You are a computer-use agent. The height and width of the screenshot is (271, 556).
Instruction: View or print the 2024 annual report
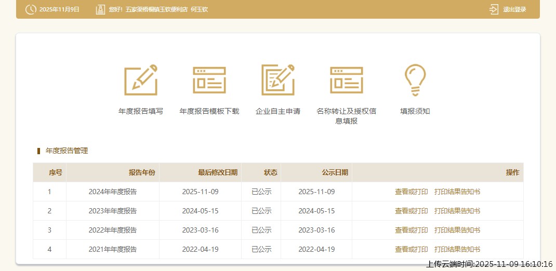click(411, 192)
